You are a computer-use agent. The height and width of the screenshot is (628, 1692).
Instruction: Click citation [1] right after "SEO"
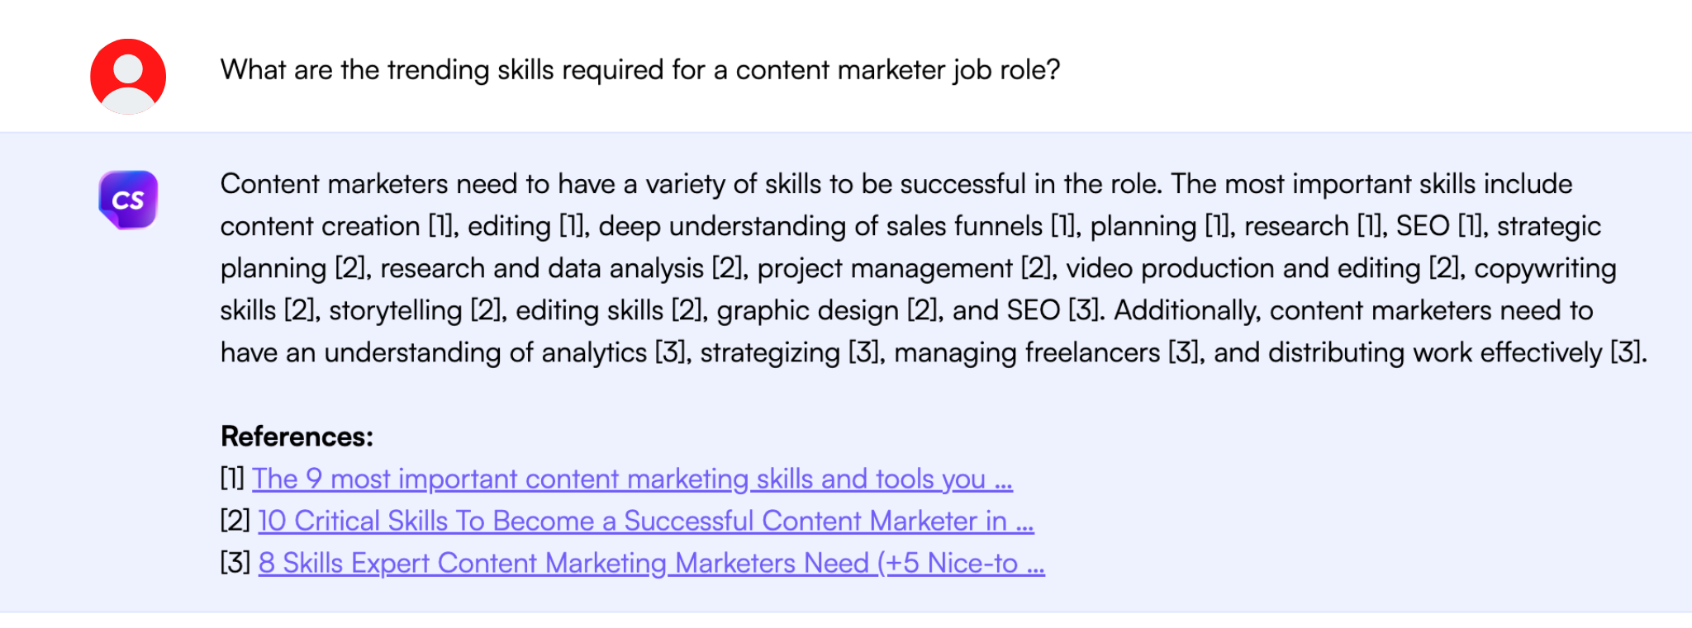tap(1471, 226)
